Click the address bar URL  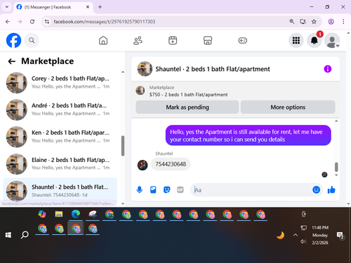click(105, 22)
